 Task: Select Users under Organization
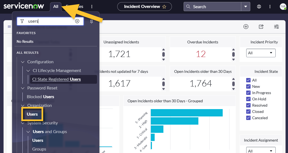[x=32, y=114]
